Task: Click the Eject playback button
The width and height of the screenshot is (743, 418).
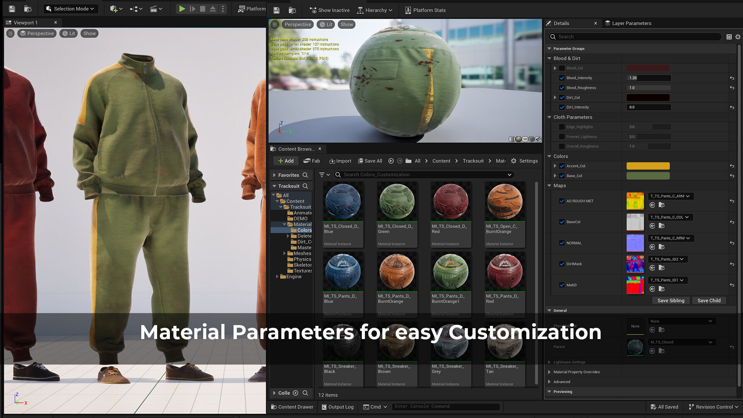Action: [213, 9]
